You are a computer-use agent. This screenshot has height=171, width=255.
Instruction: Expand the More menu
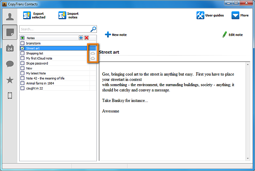(x=240, y=15)
